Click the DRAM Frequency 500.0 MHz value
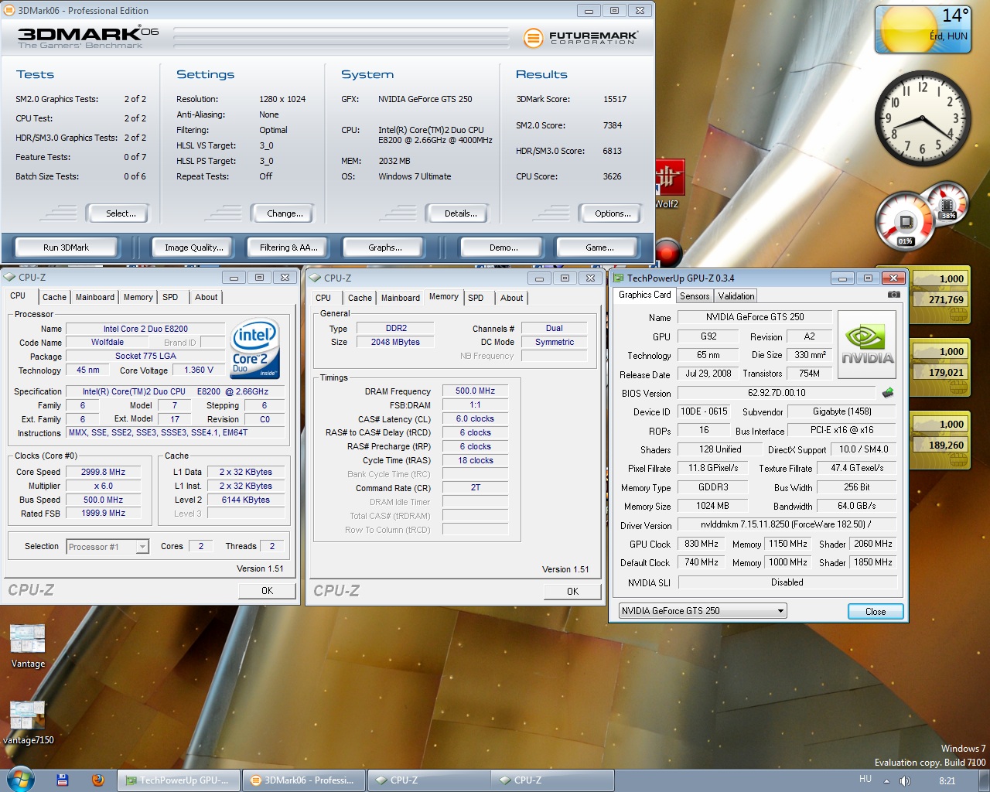Screen dimensions: 990x792 click(475, 391)
